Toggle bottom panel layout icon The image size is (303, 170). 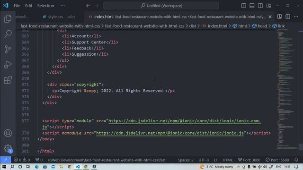click(252, 6)
